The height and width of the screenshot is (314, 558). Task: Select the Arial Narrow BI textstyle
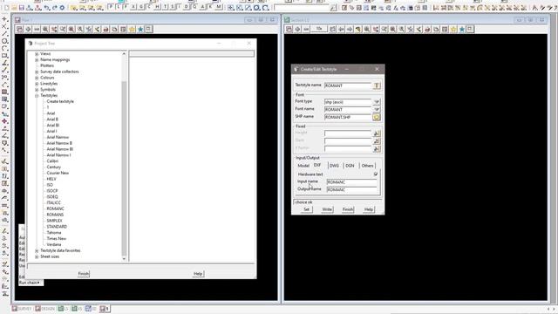[60, 149]
